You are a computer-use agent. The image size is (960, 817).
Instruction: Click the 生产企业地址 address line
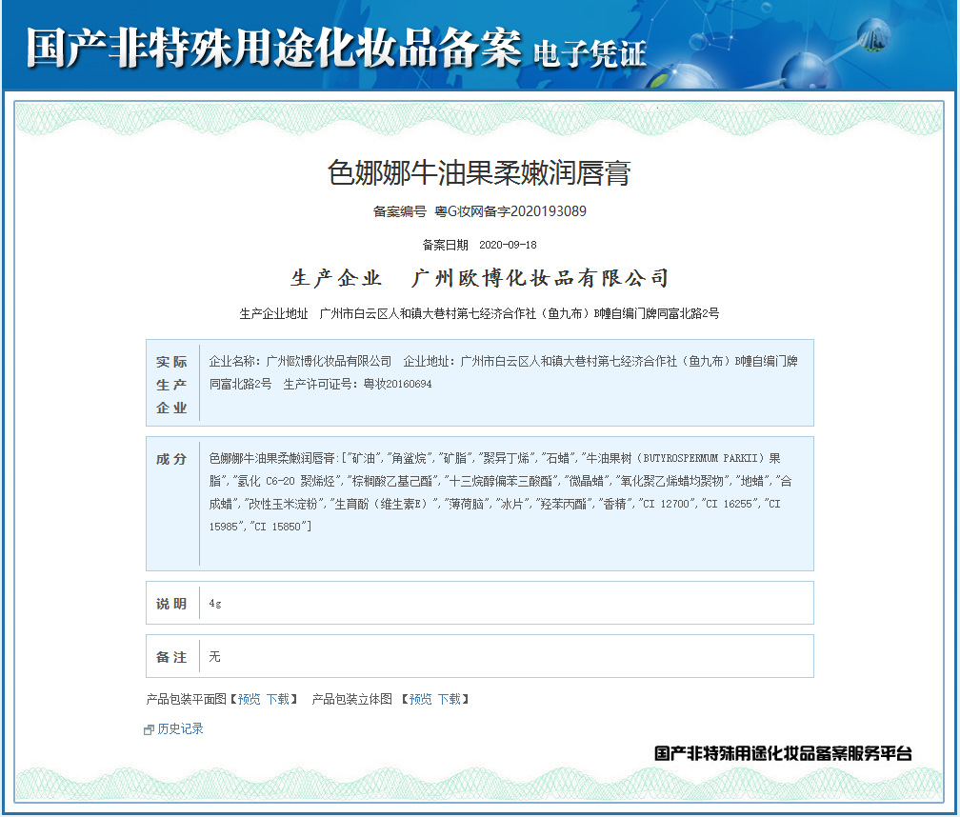(479, 313)
